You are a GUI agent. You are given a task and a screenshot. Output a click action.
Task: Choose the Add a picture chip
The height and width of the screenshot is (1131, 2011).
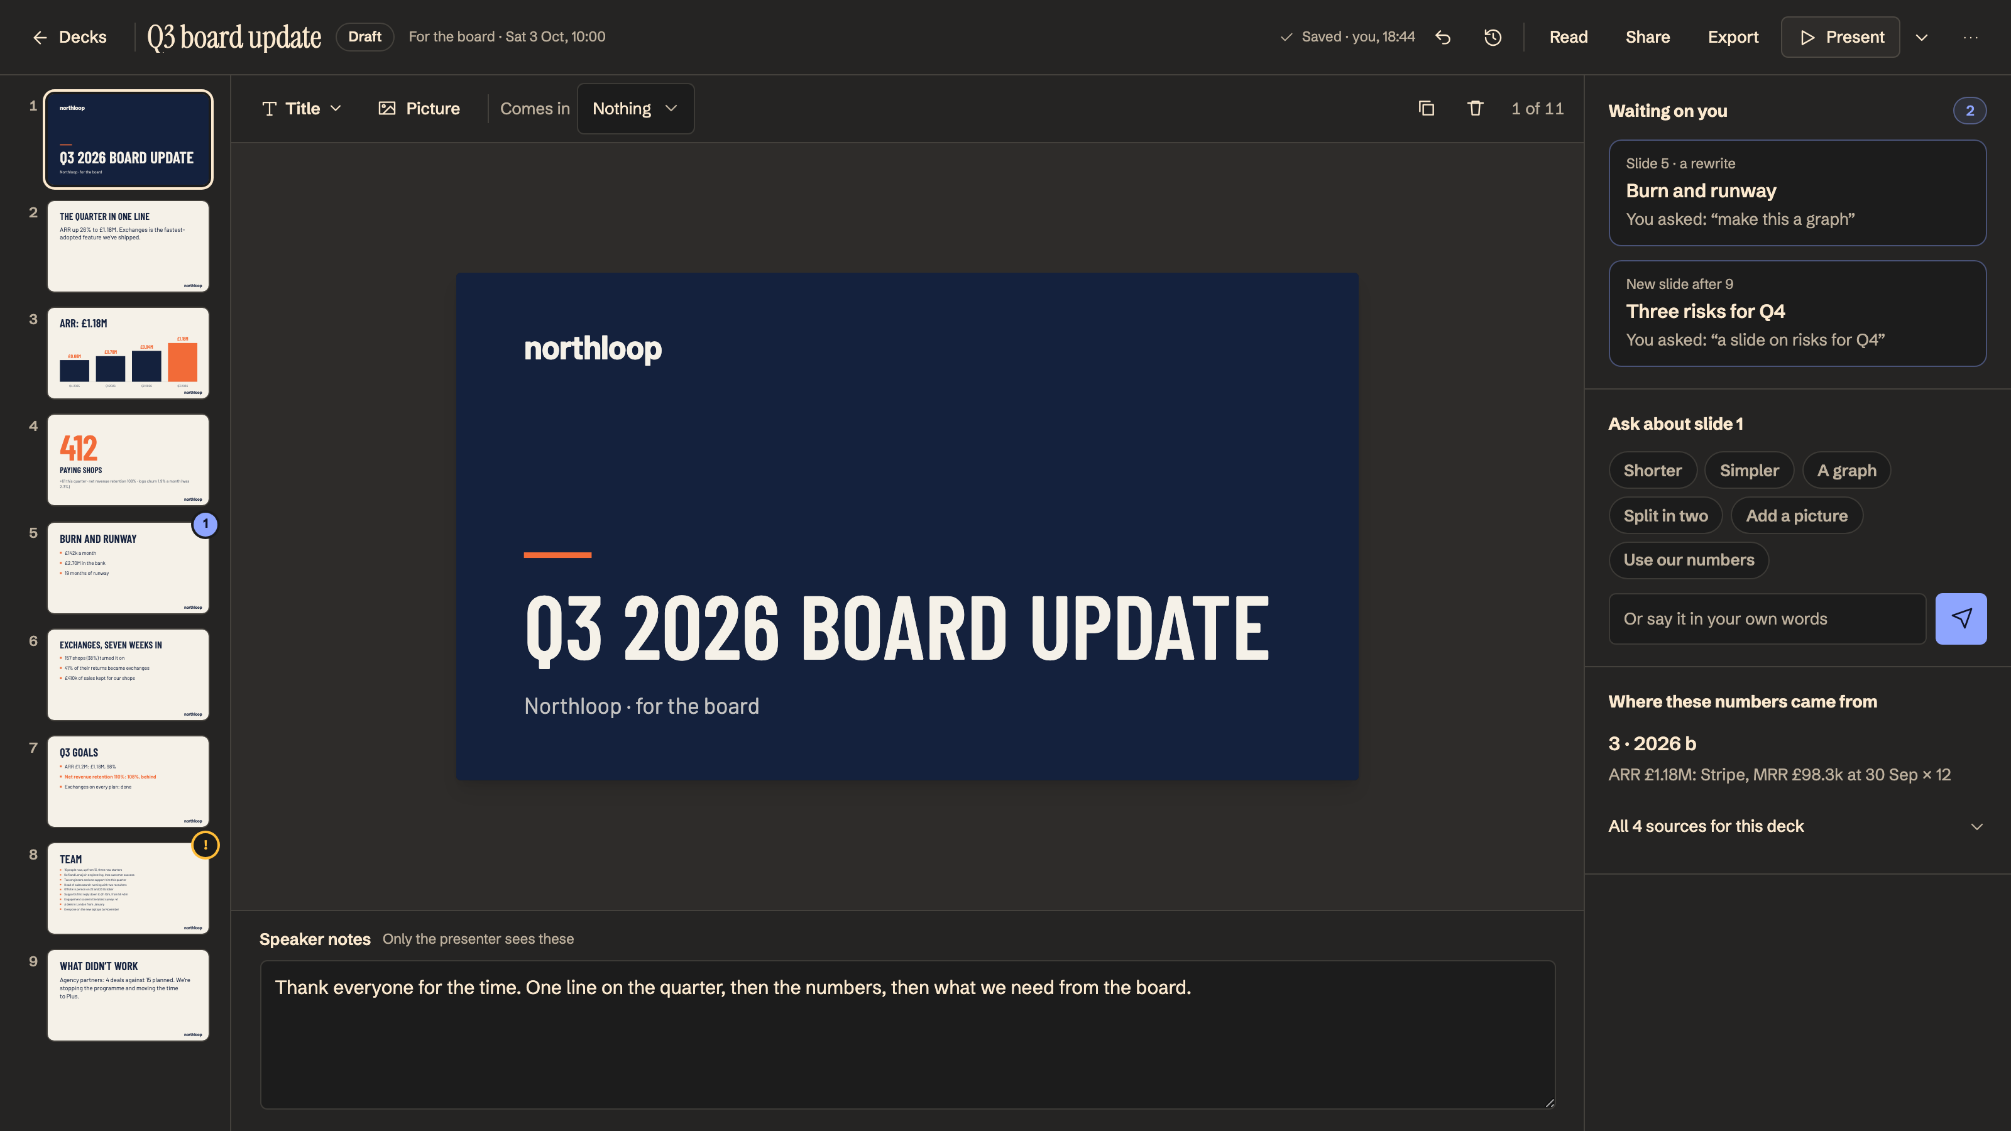click(x=1796, y=515)
